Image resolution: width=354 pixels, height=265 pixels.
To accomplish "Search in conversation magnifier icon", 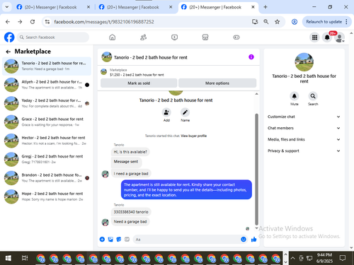I will click(313, 96).
